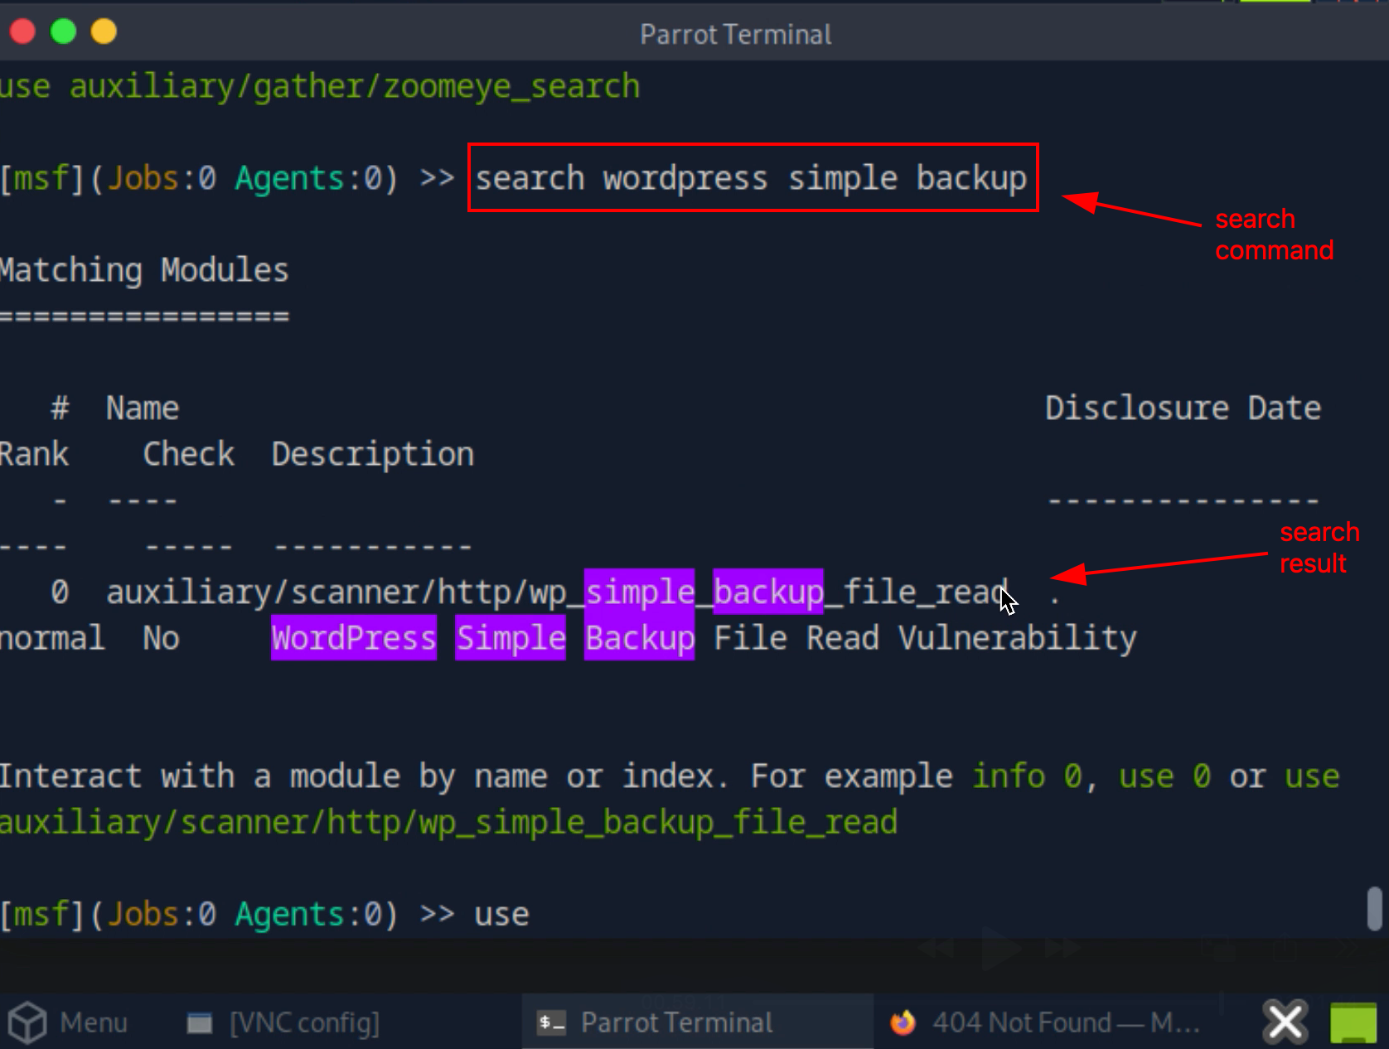
Task: Click the green window button
Action: [x=63, y=32]
